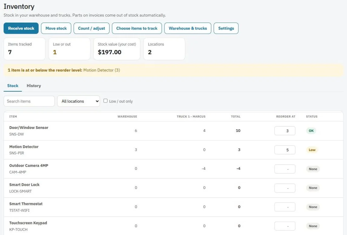Screen dimensions: 347x235
Task: Click the CAM-4MP SKU code
Action: click(18, 172)
